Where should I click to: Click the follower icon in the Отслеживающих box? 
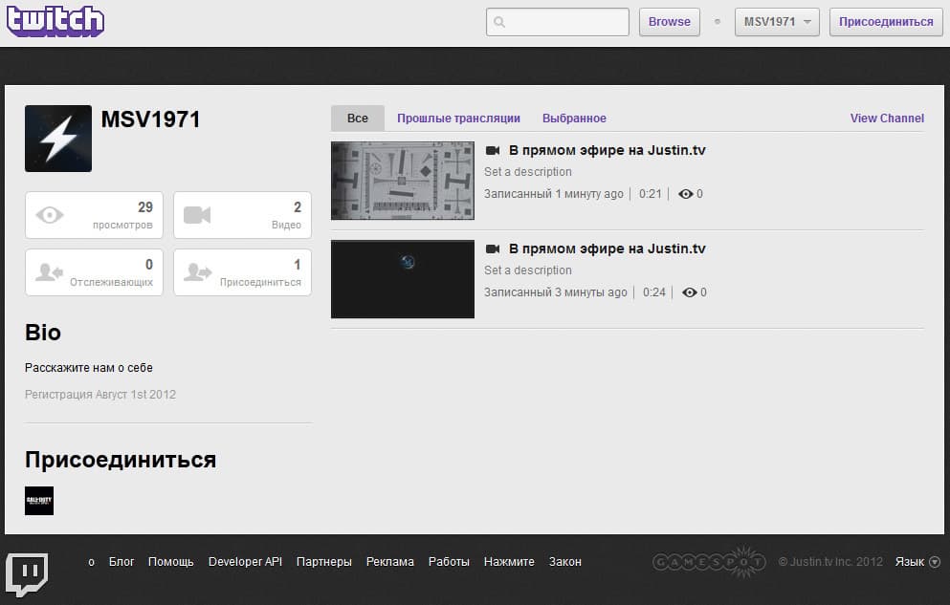(49, 272)
